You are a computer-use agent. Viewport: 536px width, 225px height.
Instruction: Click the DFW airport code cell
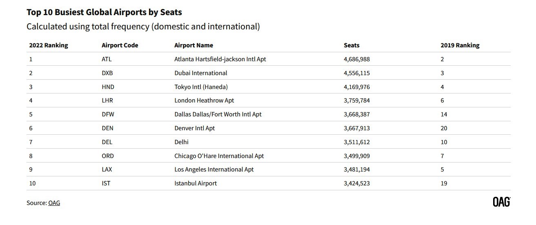pos(108,114)
